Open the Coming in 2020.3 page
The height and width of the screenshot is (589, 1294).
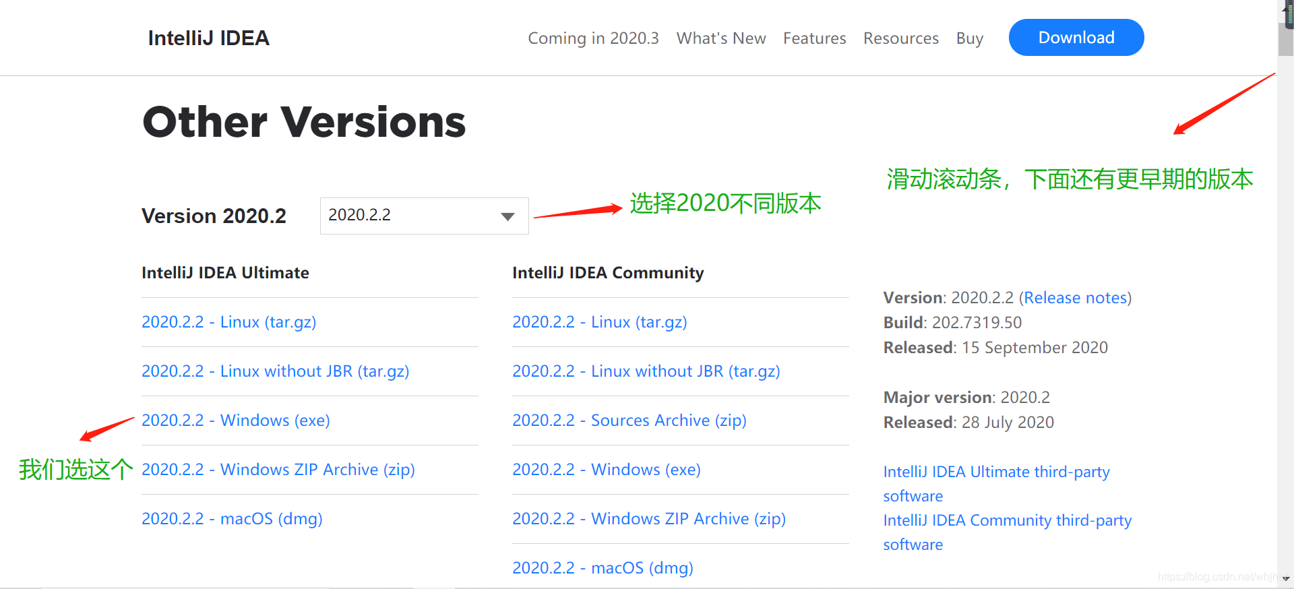click(593, 38)
